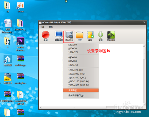The height and width of the screenshot is (117, 149).
Task: Select the highlighted Full Screen (全屏幕) option
Action: [x=81, y=90]
